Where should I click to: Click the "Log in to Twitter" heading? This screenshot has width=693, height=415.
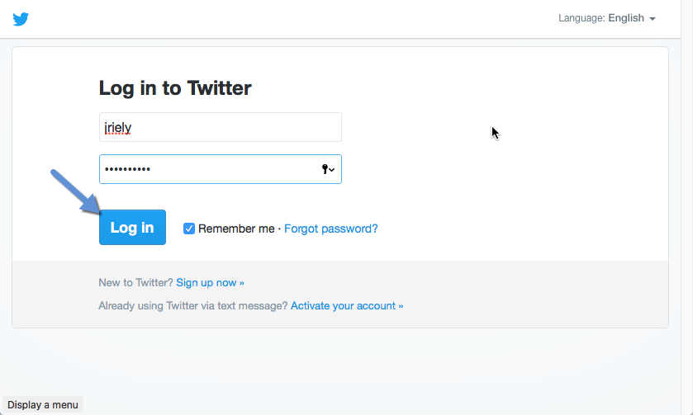click(x=175, y=88)
